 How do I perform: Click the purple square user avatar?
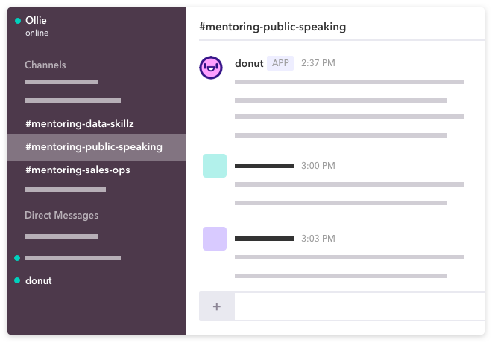pyautogui.click(x=215, y=239)
